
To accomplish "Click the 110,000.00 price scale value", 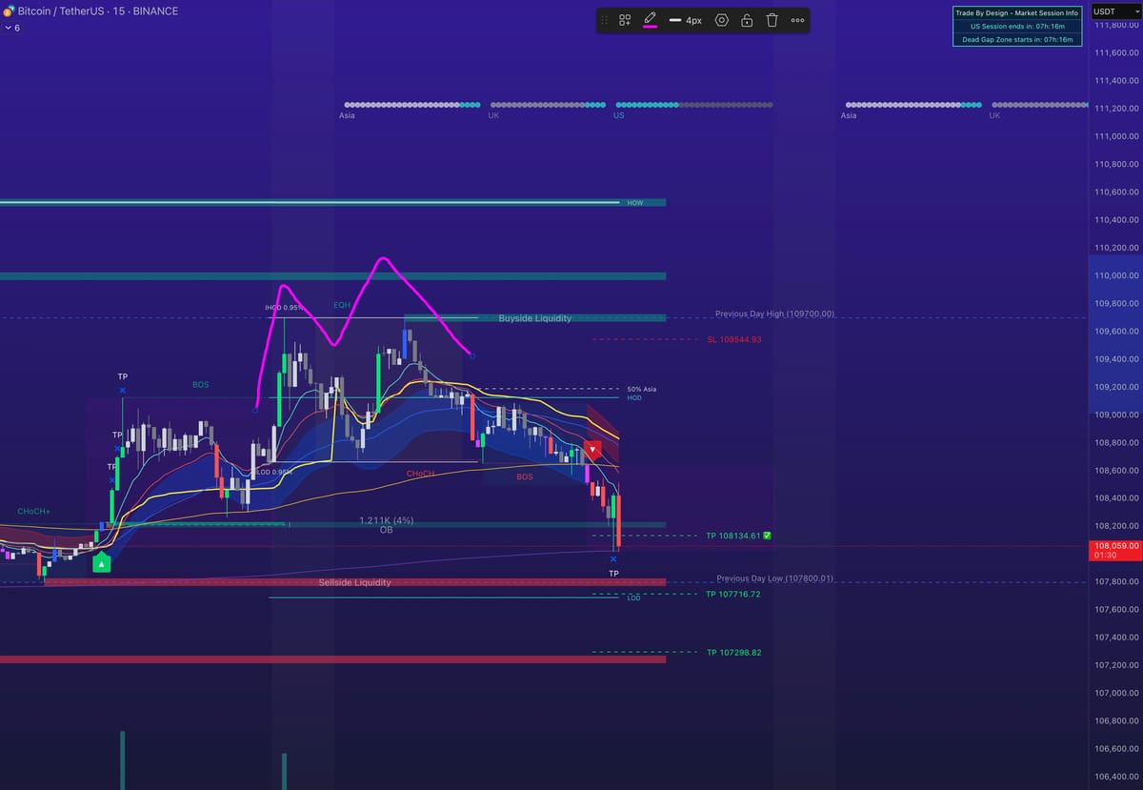I will 1114,275.
